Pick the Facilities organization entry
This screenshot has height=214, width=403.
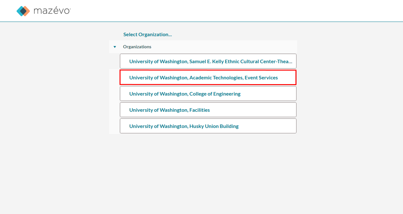coord(208,110)
